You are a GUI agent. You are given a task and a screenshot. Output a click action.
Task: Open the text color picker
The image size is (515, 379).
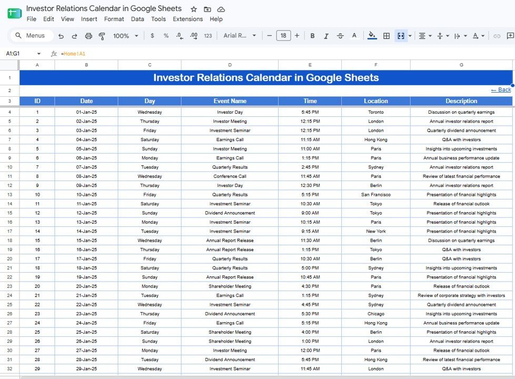tap(354, 35)
